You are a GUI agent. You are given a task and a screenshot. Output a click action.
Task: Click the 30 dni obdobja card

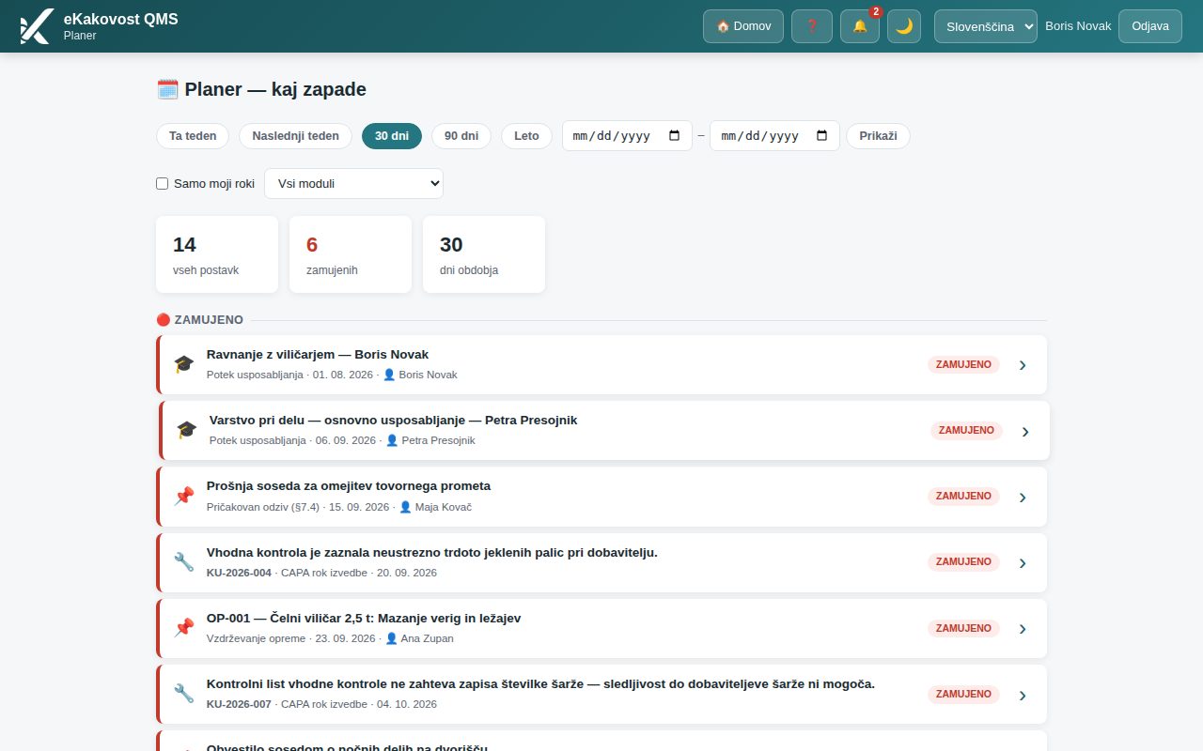(484, 254)
